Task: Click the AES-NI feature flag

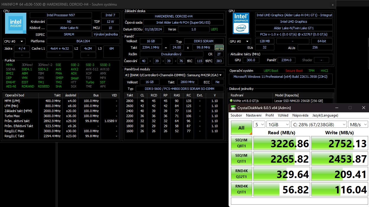Action: click(11, 86)
